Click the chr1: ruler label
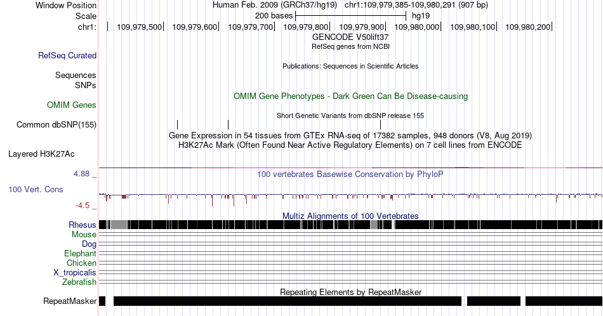 [x=87, y=27]
